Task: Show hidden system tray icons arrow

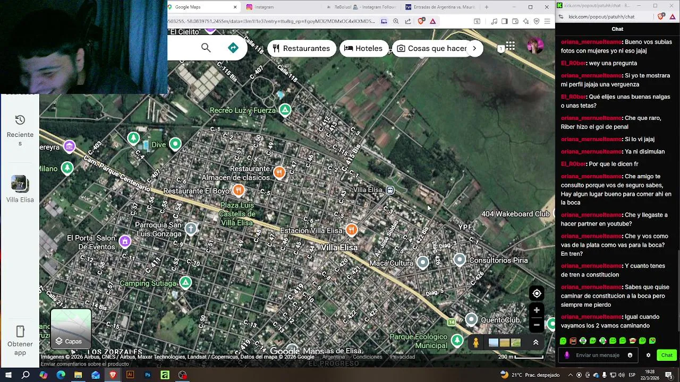Action: pos(571,375)
